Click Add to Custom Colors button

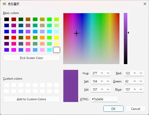(x=32, y=99)
